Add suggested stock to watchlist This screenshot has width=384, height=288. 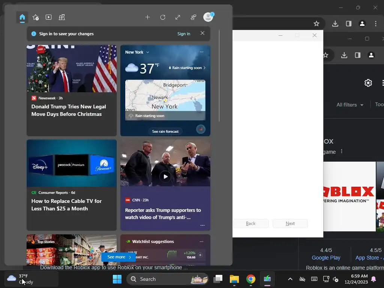click(200, 255)
